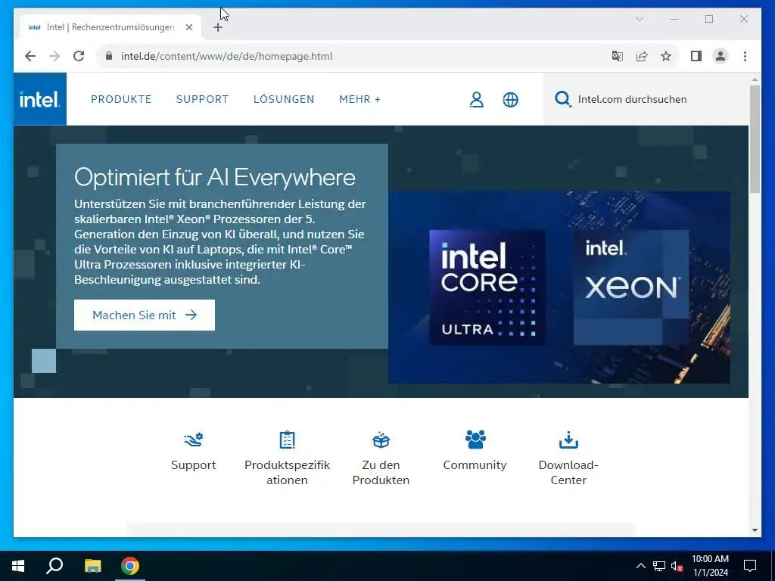The width and height of the screenshot is (775, 581).
Task: Click the translate page icon
Action: 618,56
